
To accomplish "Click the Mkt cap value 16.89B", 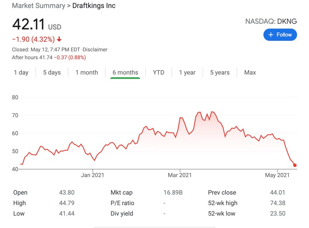I will tap(173, 192).
